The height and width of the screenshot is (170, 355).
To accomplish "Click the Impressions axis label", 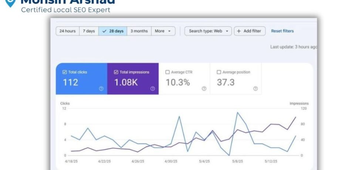I will pyautogui.click(x=299, y=103).
